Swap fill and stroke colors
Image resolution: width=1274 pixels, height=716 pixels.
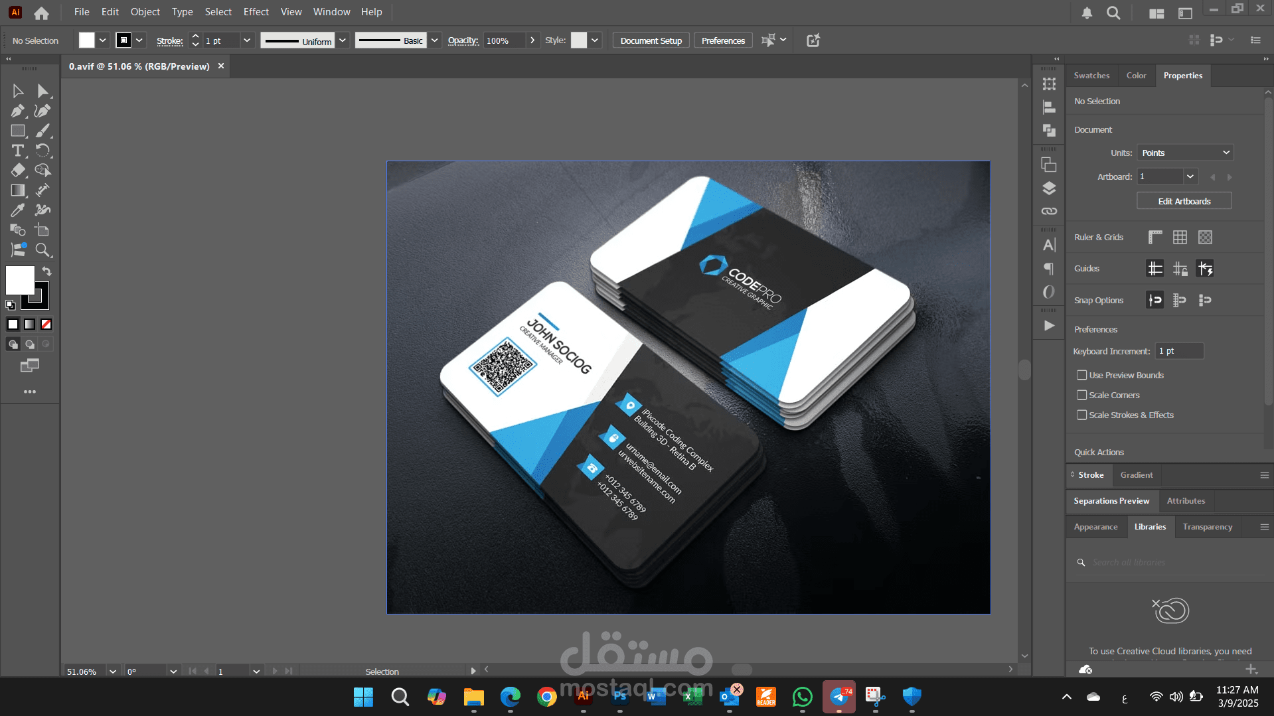point(46,271)
